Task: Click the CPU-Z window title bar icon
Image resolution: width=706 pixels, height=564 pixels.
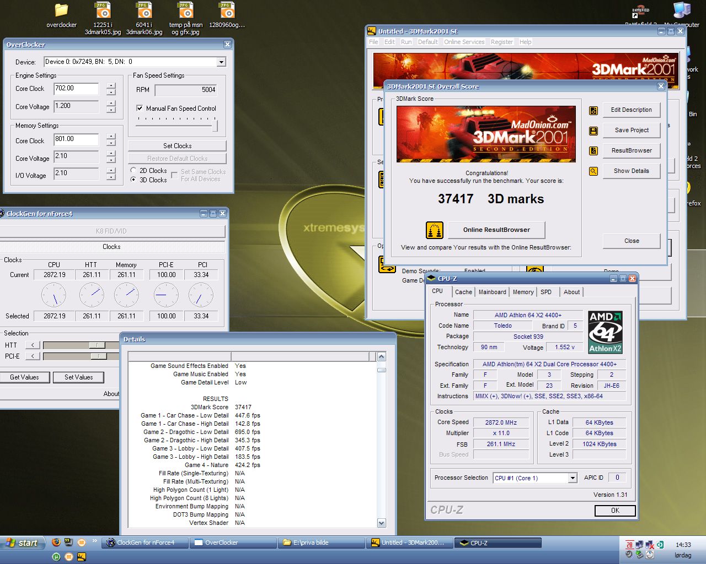Action: (431, 279)
